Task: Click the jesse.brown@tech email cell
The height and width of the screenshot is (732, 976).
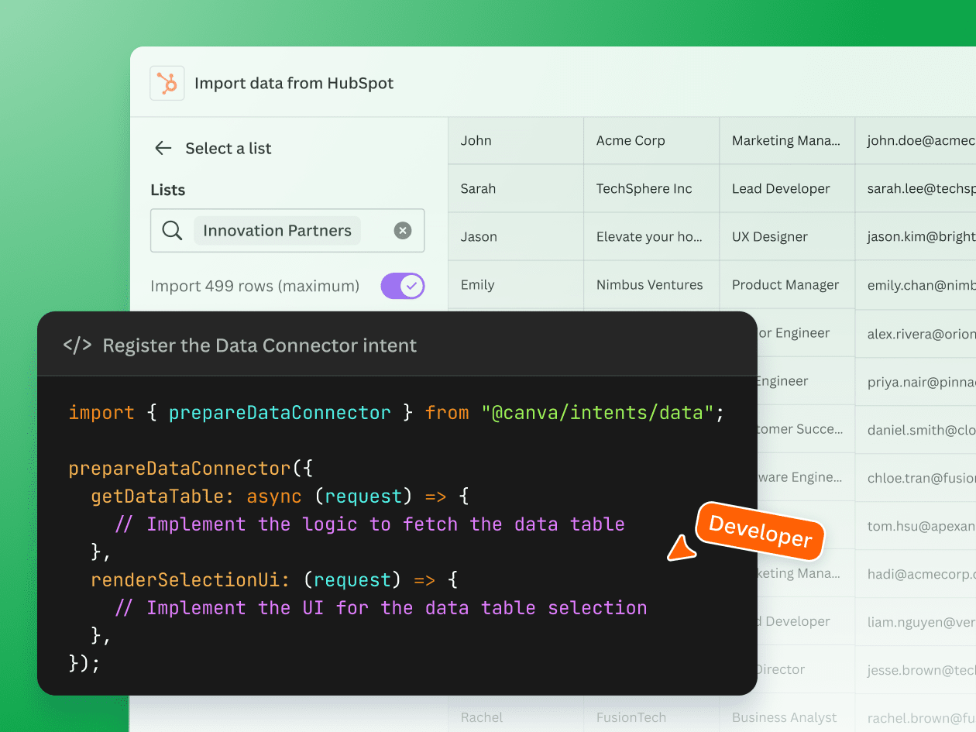Action: (x=916, y=669)
